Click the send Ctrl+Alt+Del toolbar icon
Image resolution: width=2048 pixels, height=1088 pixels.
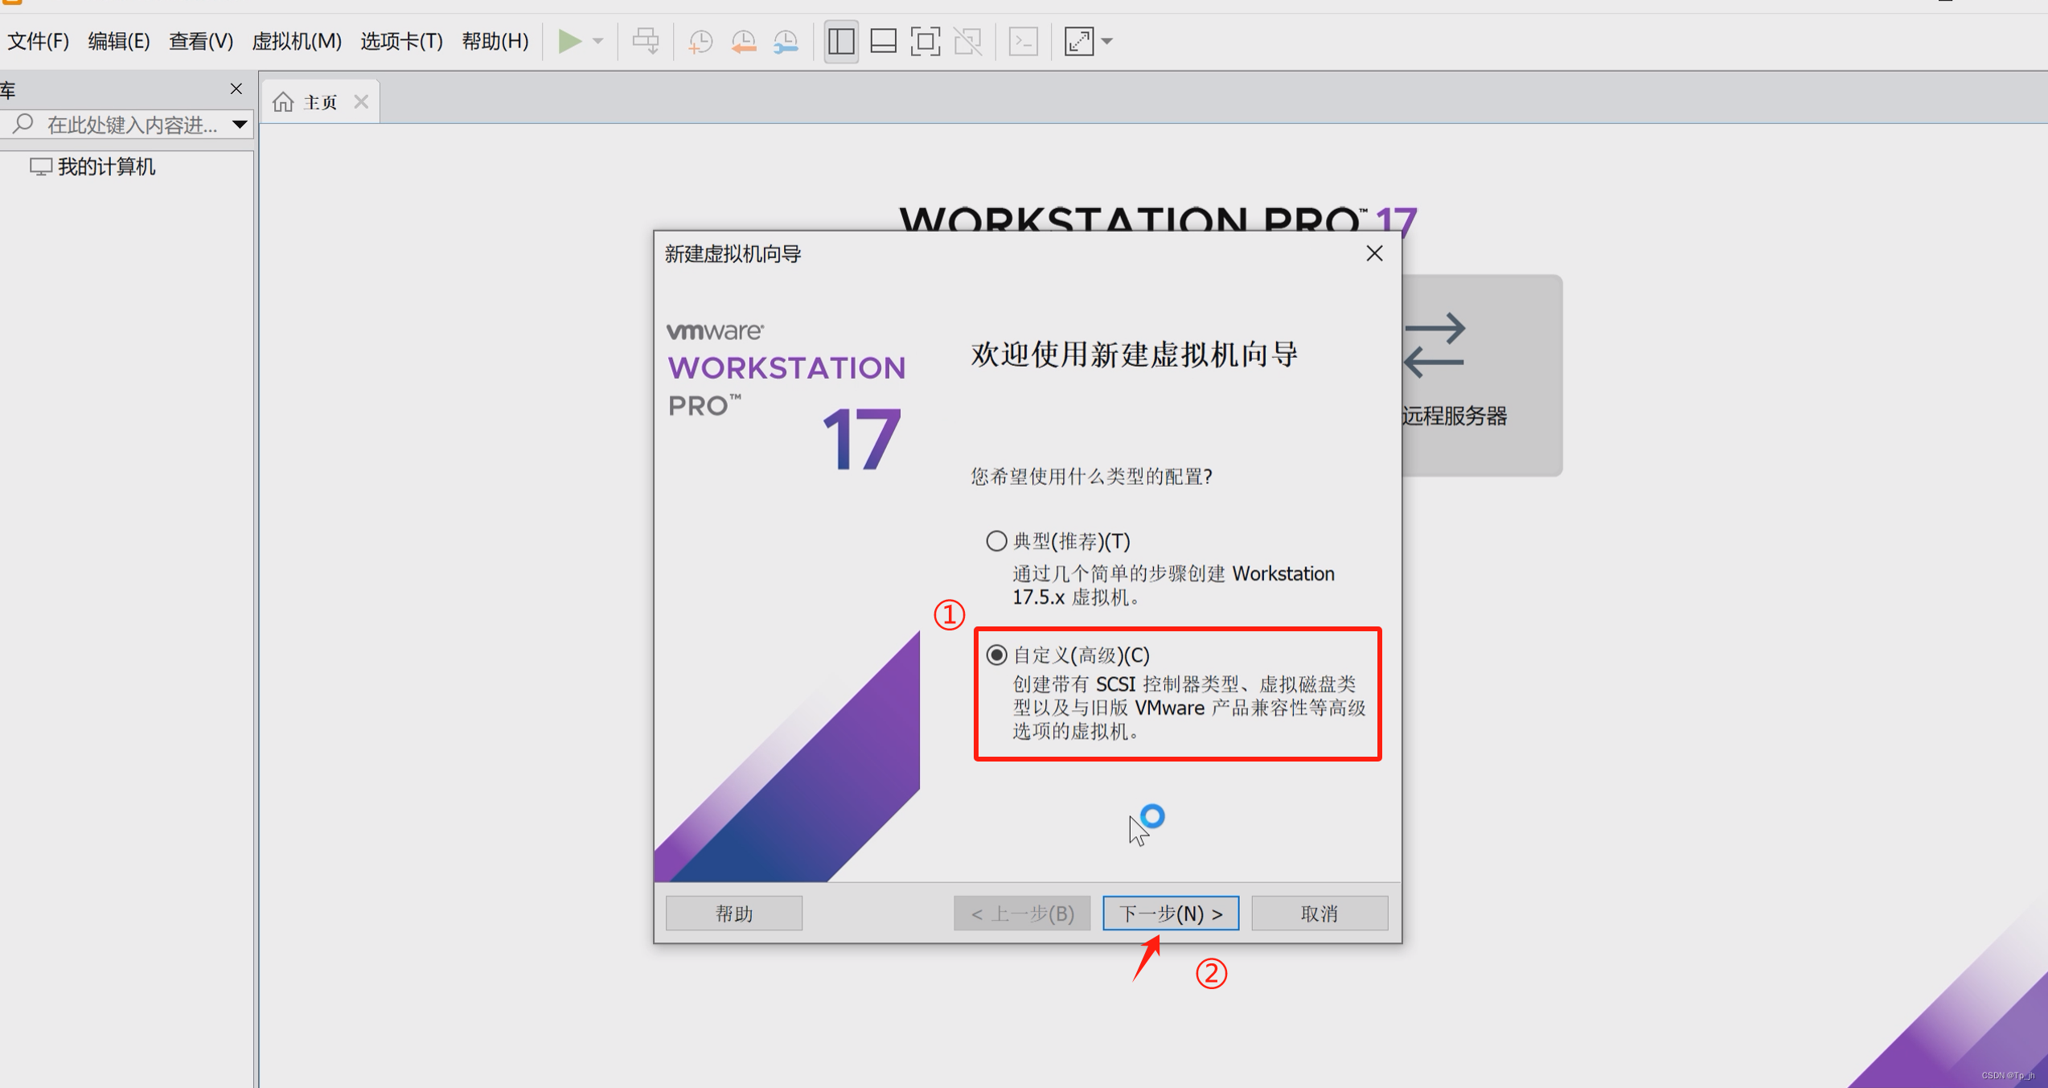click(646, 41)
